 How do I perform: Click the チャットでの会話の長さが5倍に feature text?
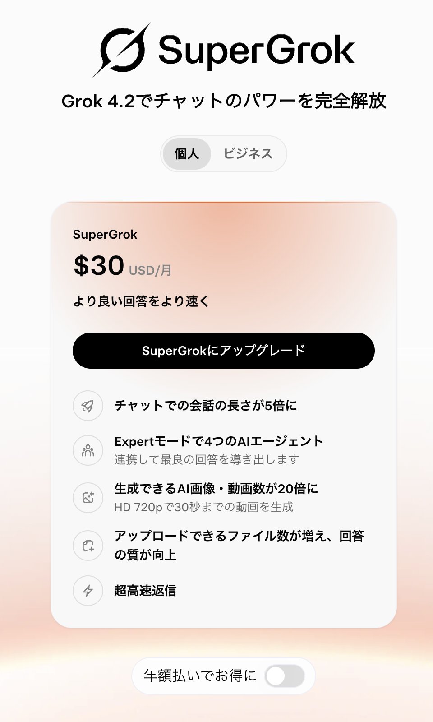coord(206,406)
